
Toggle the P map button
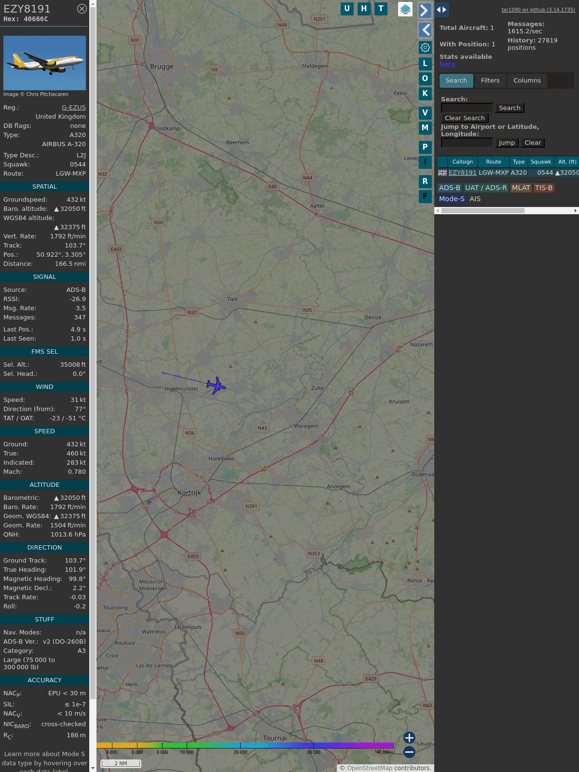[425, 147]
